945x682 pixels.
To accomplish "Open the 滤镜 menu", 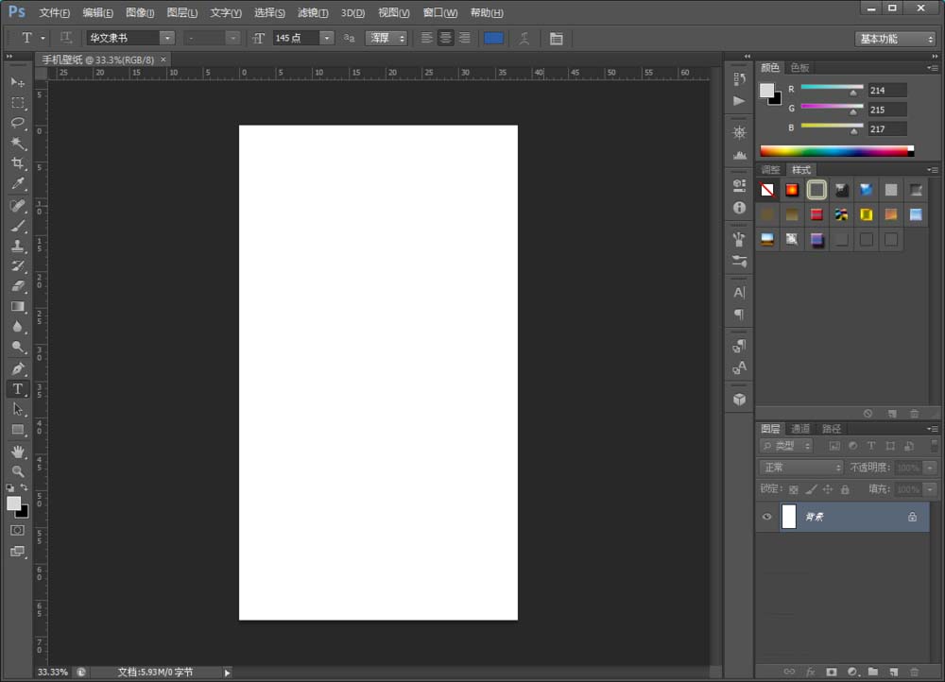I will coord(313,13).
